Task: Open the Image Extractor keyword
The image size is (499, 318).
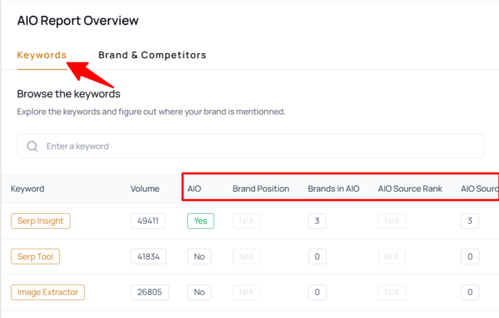Action: (48, 292)
